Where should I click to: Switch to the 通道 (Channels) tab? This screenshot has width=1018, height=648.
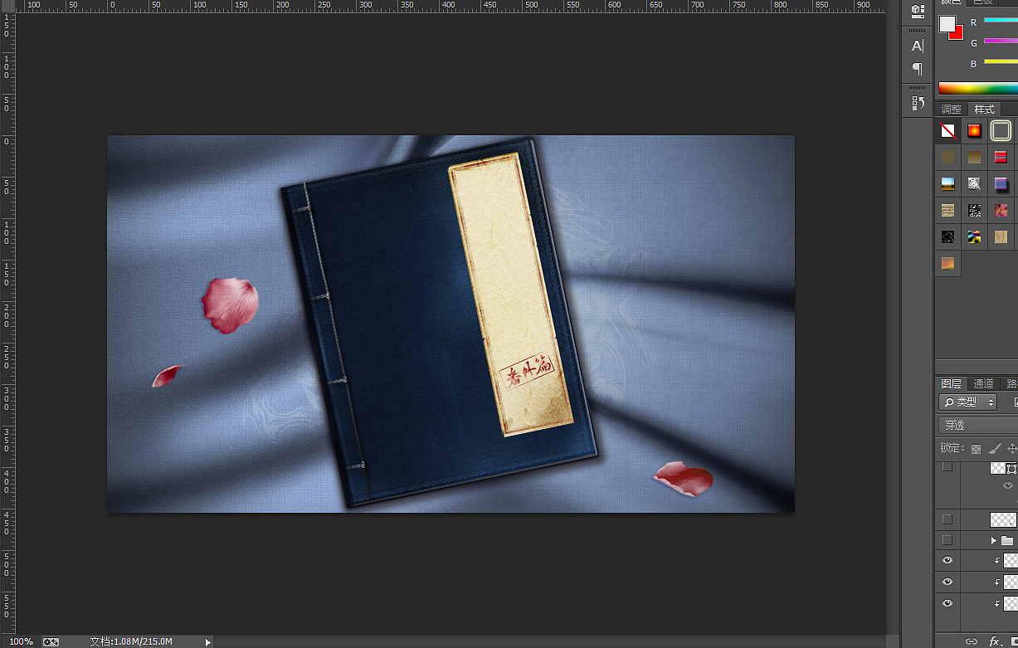(x=984, y=383)
